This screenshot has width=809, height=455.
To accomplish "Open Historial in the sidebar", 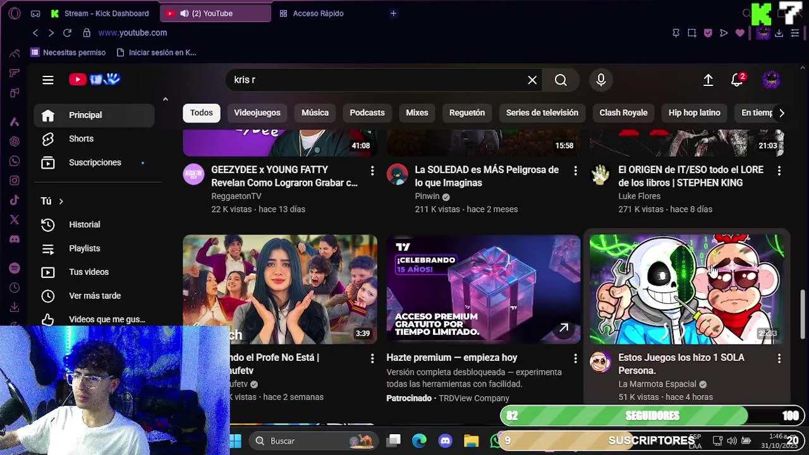I will [94, 224].
